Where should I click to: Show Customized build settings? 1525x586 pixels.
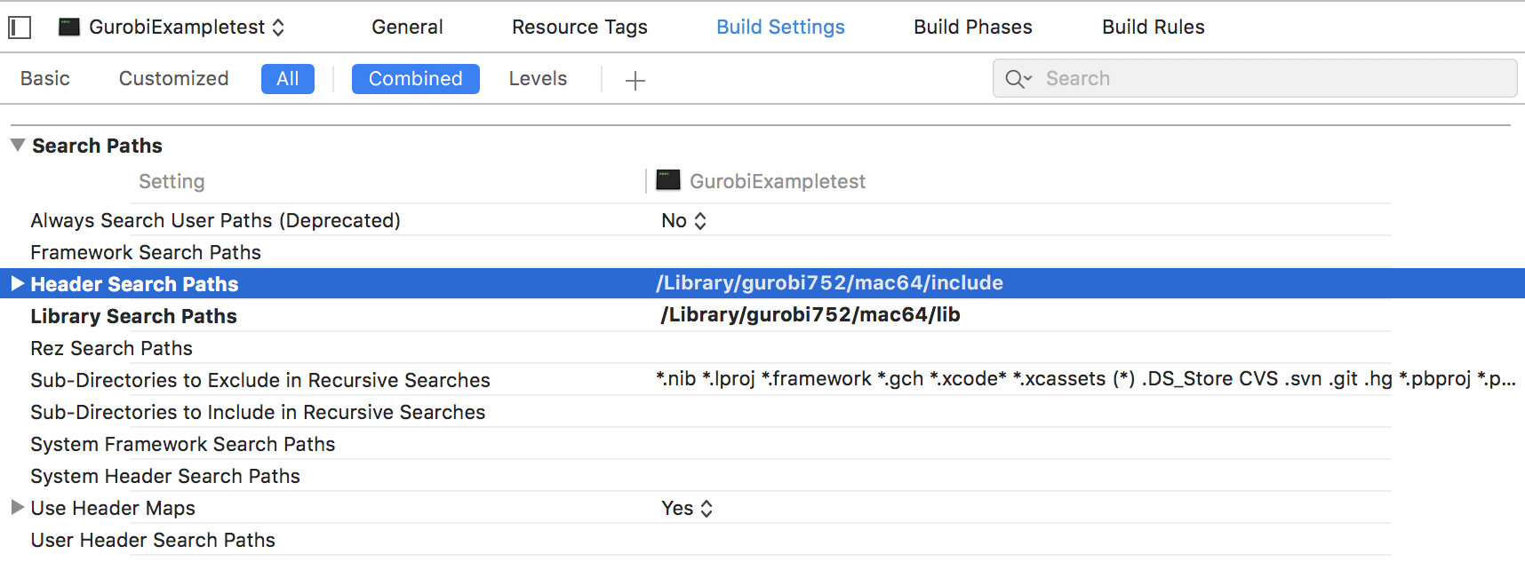pyautogui.click(x=174, y=79)
